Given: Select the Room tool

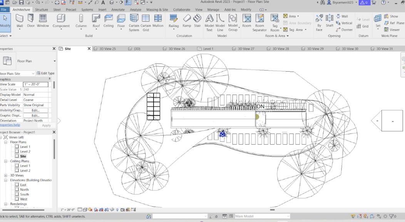Looking at the screenshot, I should (x=247, y=21).
